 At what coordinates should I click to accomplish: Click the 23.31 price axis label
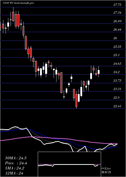pyautogui.click(x=117, y=89)
